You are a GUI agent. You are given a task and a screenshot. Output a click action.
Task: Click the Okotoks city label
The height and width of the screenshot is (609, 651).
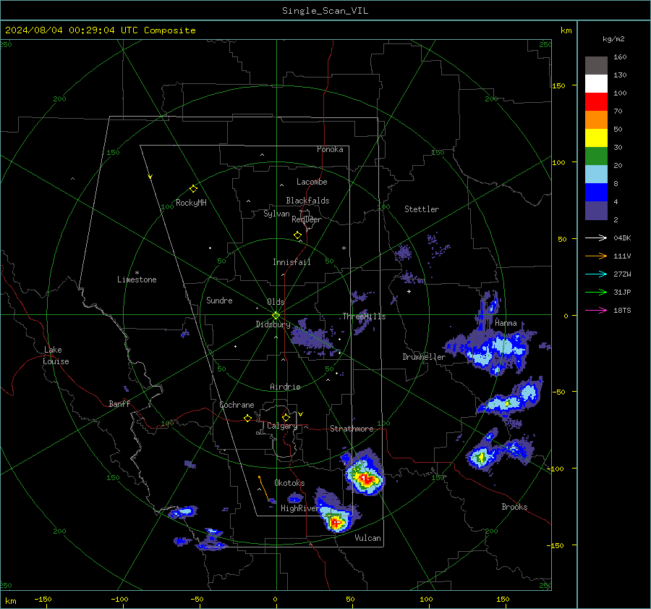289,483
